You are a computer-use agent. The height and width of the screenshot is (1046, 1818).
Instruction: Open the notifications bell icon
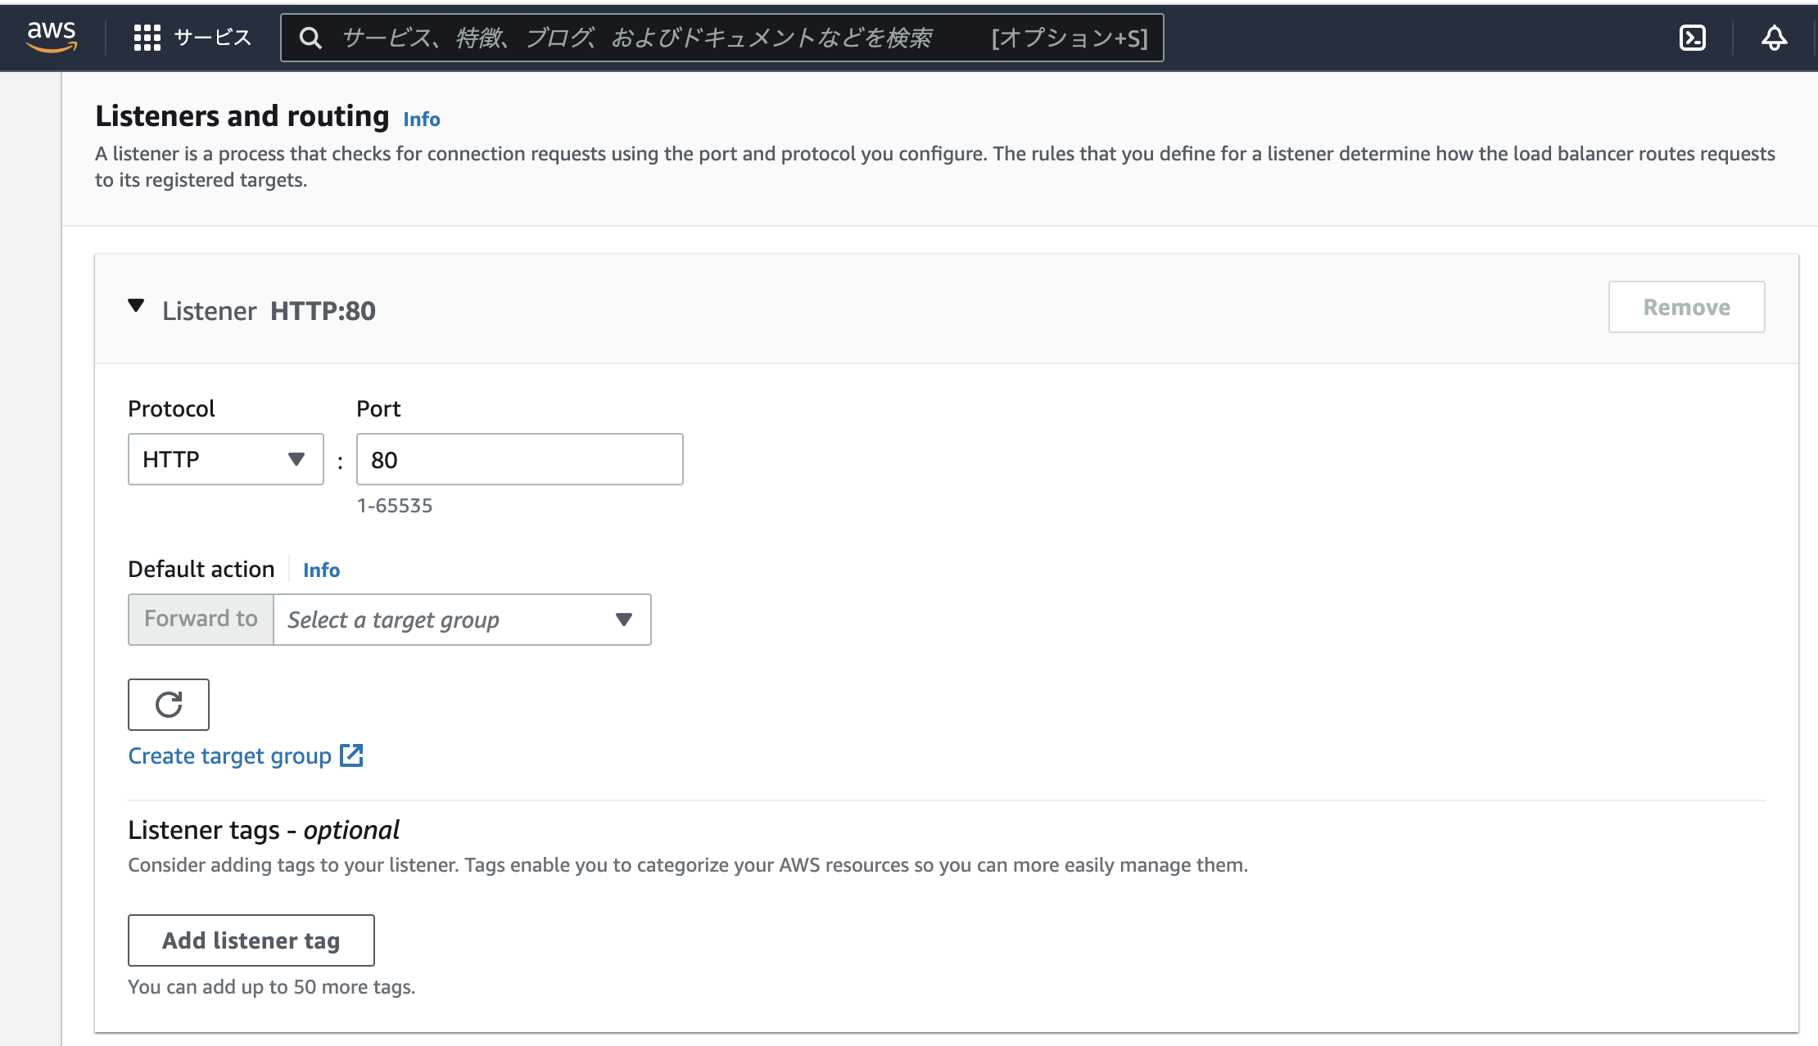click(1774, 38)
